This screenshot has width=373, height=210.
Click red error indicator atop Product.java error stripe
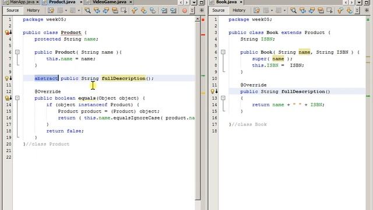click(203, 20)
